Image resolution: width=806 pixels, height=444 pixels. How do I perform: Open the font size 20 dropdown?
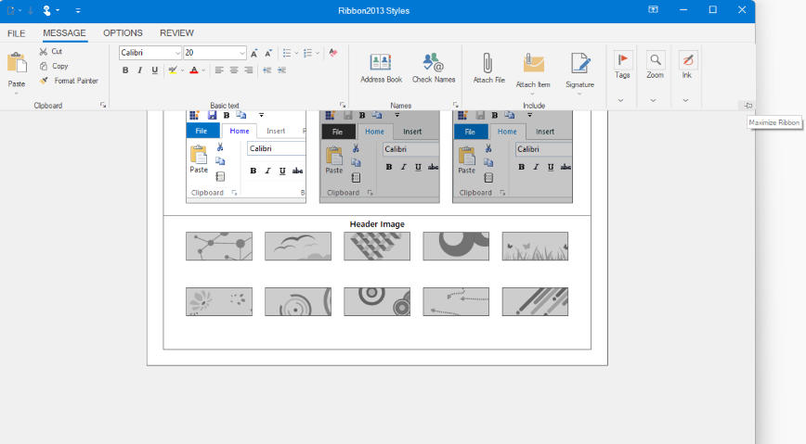click(242, 53)
